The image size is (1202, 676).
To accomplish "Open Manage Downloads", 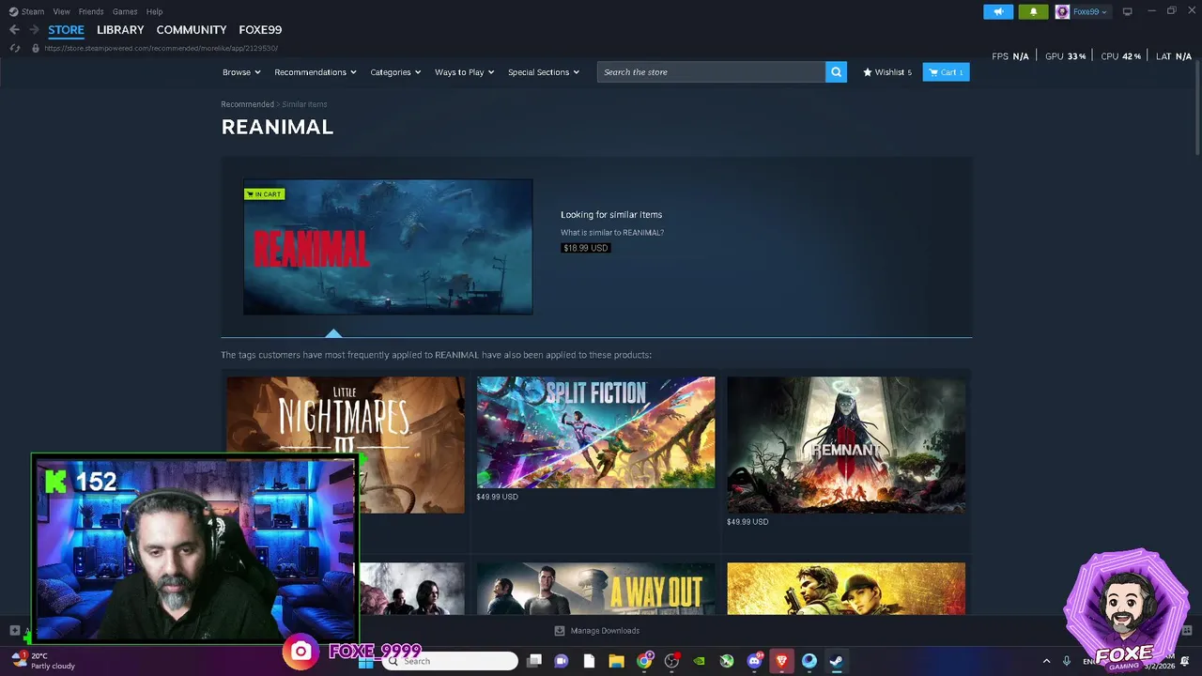I will pos(605,631).
